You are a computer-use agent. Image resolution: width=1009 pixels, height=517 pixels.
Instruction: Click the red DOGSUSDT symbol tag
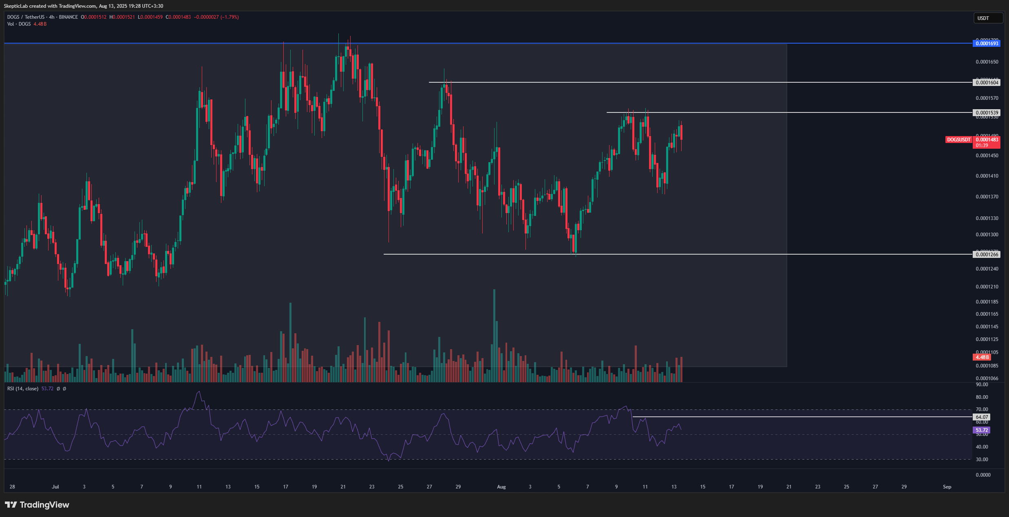click(959, 140)
